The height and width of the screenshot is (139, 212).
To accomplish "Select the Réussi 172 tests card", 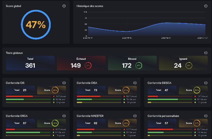I will (132, 63).
